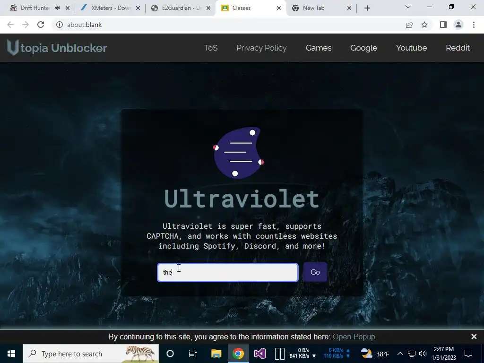Image resolution: width=484 pixels, height=363 pixels.
Task: Close the New Tab tab
Action: [x=349, y=8]
